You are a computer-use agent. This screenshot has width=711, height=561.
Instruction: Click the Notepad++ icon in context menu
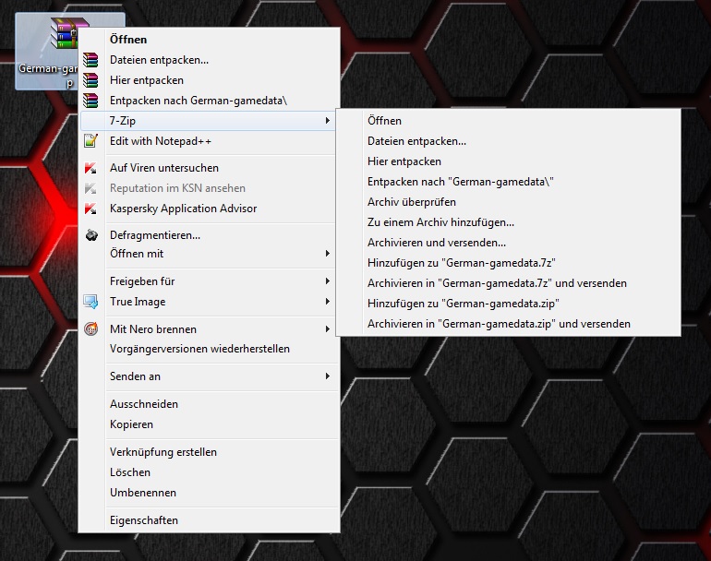click(90, 141)
